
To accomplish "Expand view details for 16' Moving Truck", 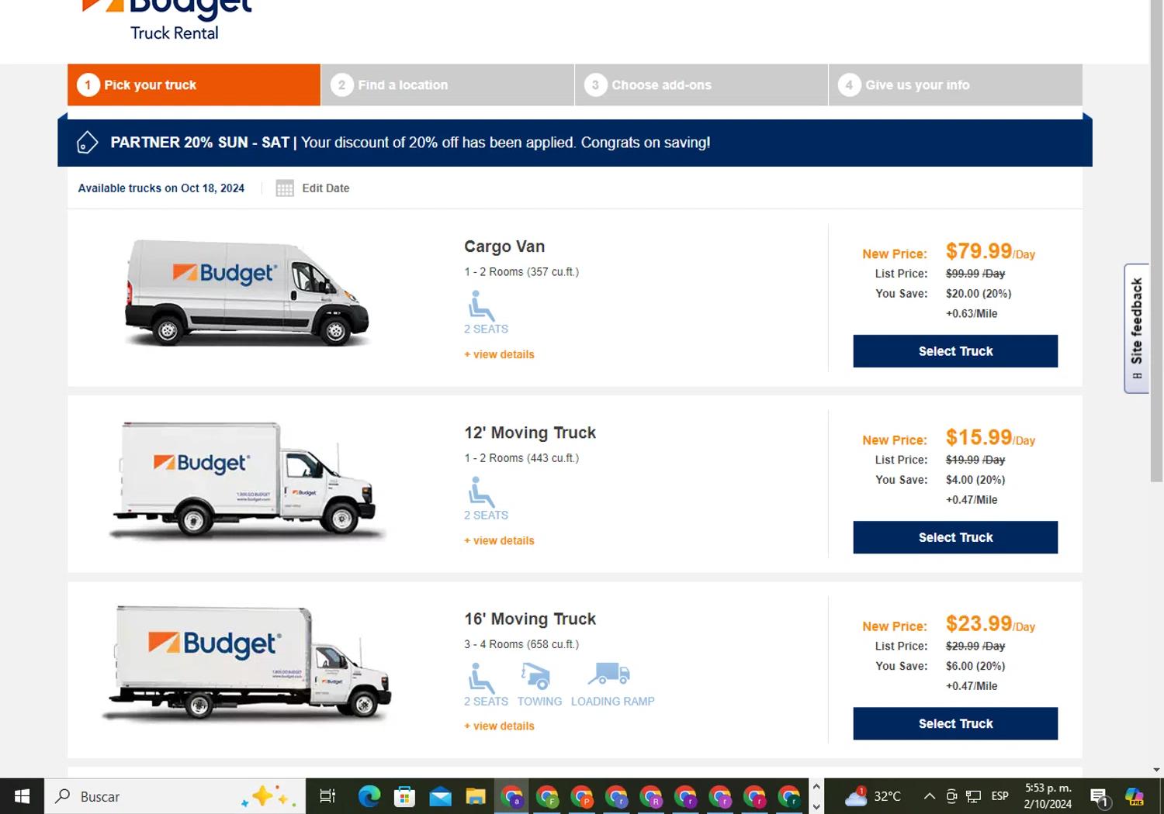I will (x=499, y=726).
